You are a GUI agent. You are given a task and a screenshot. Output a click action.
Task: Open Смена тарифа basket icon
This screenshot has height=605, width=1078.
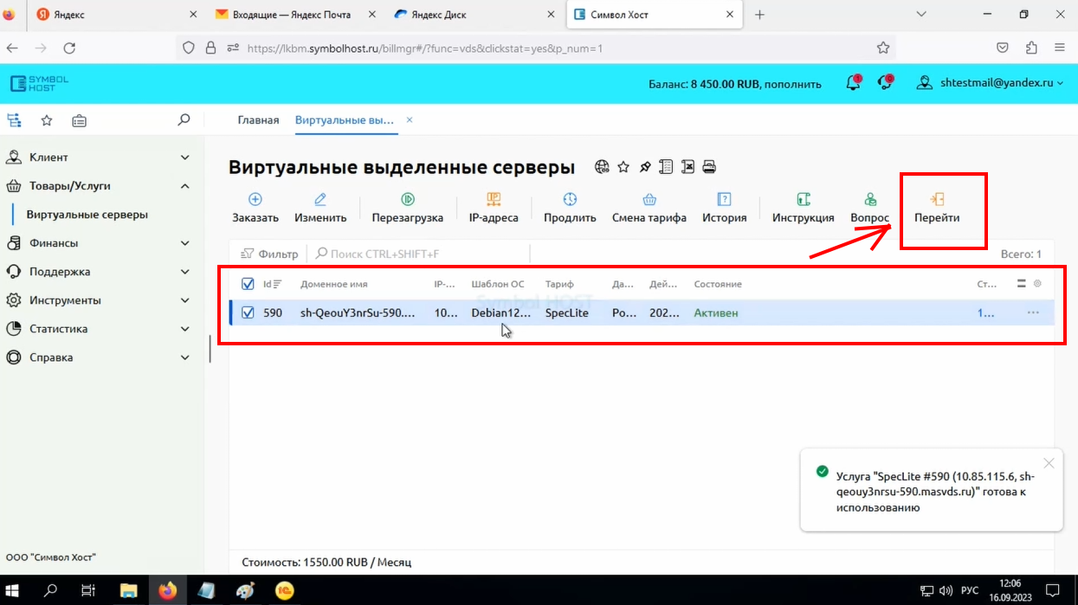tap(649, 199)
